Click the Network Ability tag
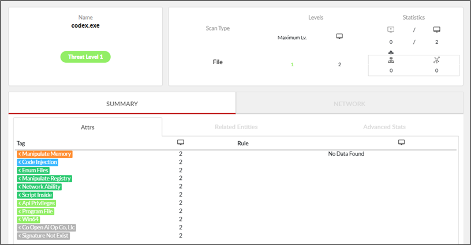The image size is (471, 245). click(39, 187)
